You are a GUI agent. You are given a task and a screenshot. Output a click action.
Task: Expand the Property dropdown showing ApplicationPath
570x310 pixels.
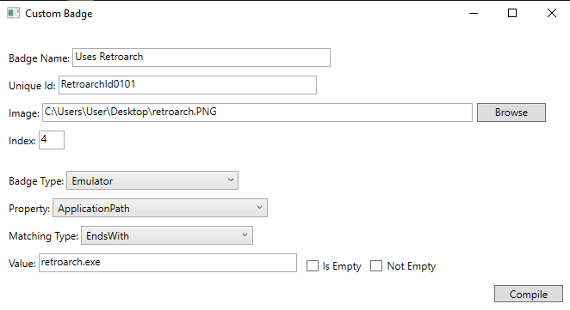160,208
